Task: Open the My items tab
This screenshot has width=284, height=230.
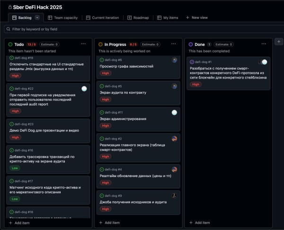Action: [168, 18]
